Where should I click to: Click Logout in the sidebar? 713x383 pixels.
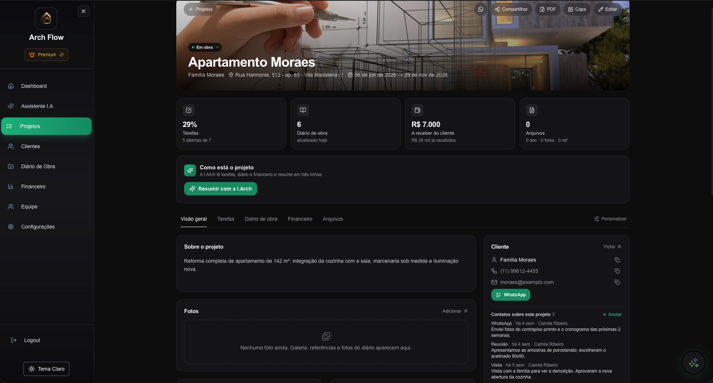click(47, 340)
